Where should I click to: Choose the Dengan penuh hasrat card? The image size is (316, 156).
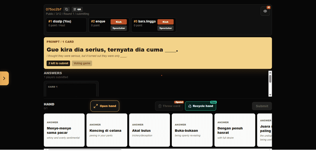pyautogui.click(x=235, y=130)
